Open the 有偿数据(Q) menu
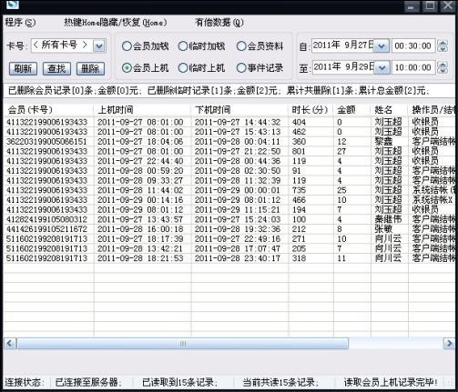Image resolution: width=458 pixels, height=392 pixels. pos(219,23)
